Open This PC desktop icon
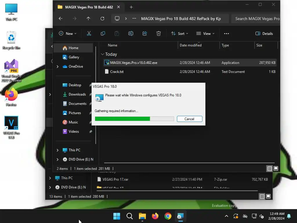This screenshot has width=297, height=223. tap(11, 12)
